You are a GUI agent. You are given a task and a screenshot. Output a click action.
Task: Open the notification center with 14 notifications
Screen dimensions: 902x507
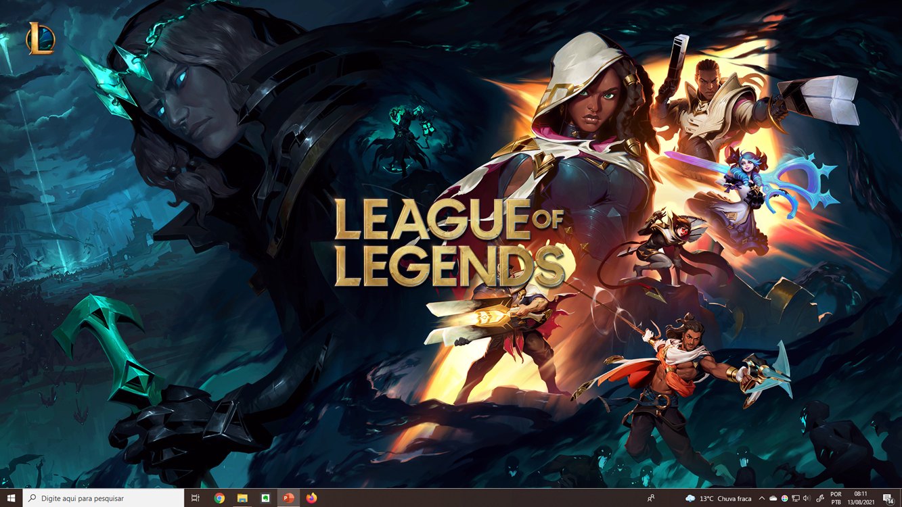coord(888,499)
